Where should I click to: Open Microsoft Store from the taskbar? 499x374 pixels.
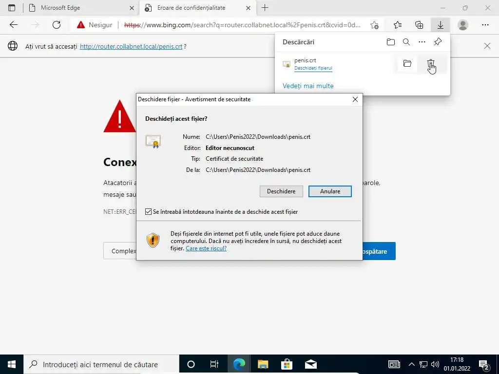point(287,364)
